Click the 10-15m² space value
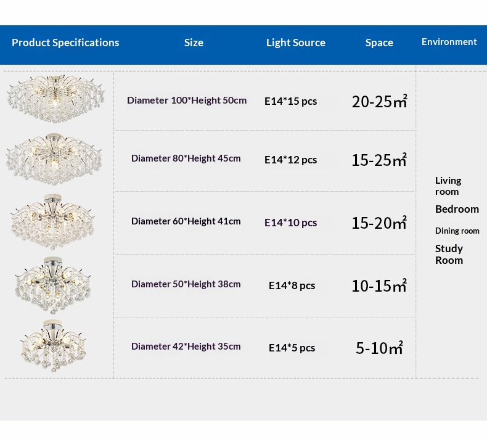The height and width of the screenshot is (439, 487). tap(379, 285)
